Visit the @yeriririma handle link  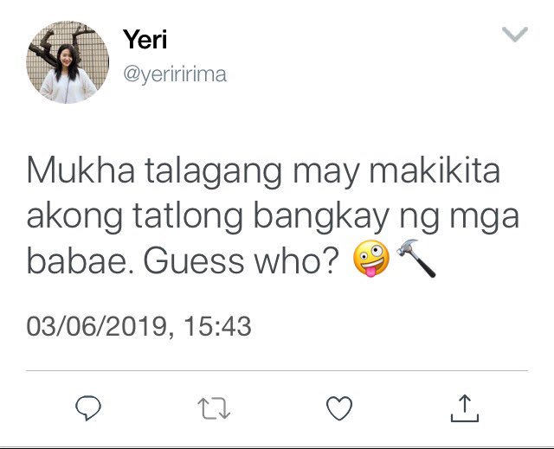click(x=175, y=74)
